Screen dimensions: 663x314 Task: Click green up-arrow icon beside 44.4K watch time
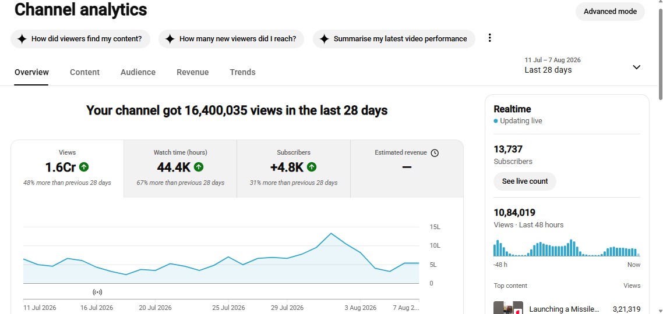coord(199,167)
